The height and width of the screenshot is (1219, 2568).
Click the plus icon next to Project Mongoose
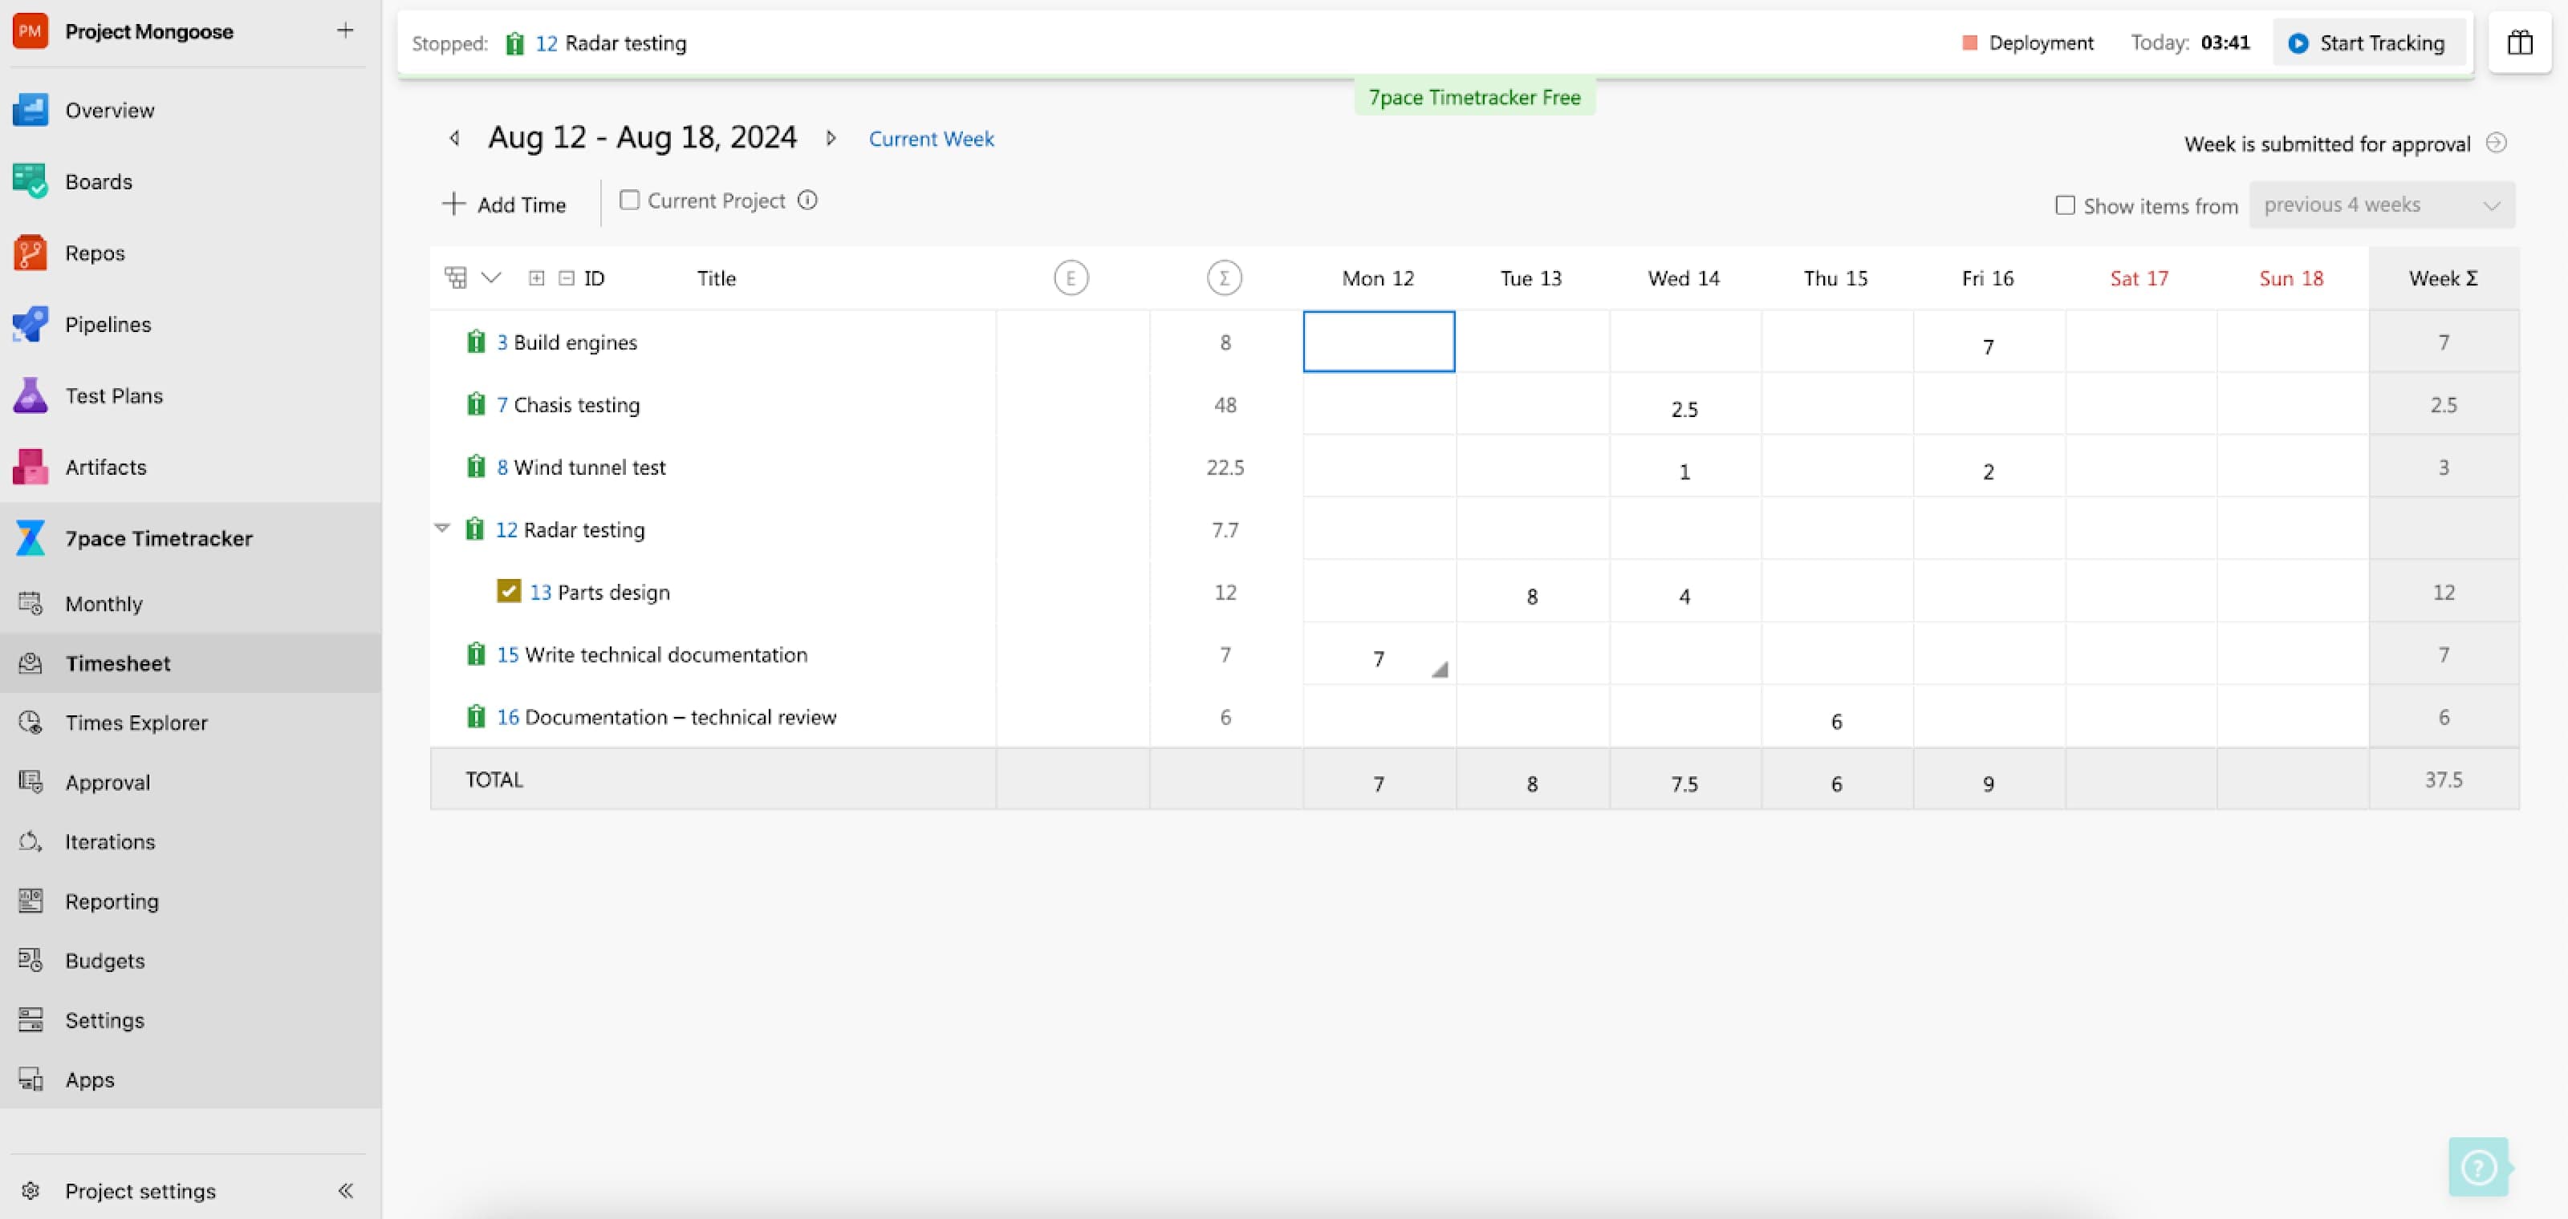tap(345, 30)
